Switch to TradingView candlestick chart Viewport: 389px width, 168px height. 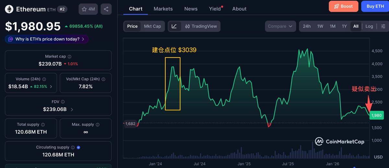click(201, 26)
